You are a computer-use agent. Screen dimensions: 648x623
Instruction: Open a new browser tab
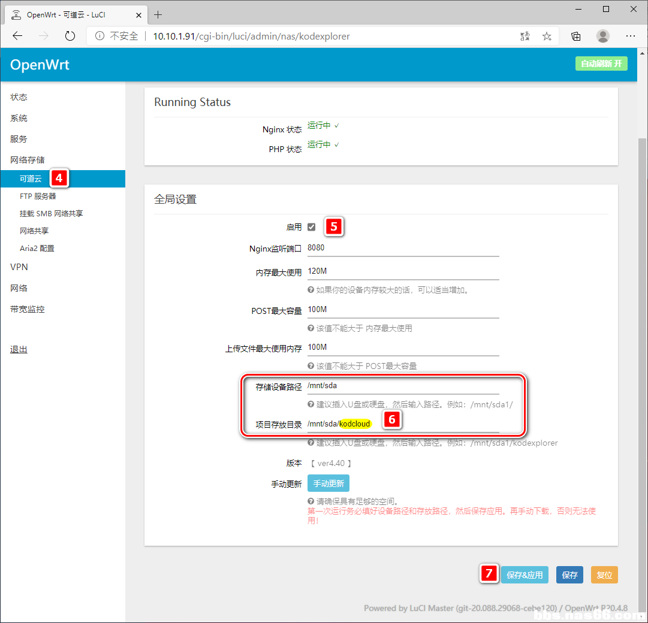(x=158, y=15)
